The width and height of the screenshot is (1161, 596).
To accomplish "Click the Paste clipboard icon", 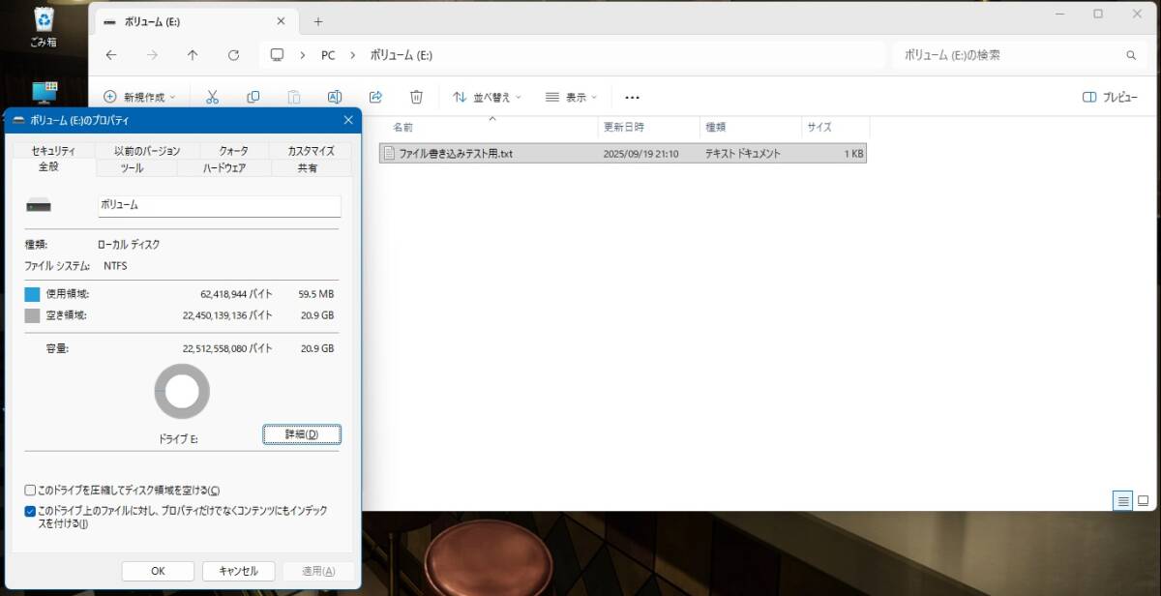I will pos(293,97).
